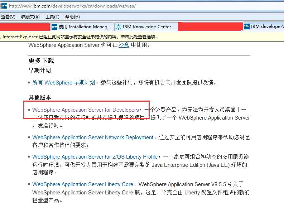
Task: Switch to the 使用 Installation Manag... tab
Action: 82,27
